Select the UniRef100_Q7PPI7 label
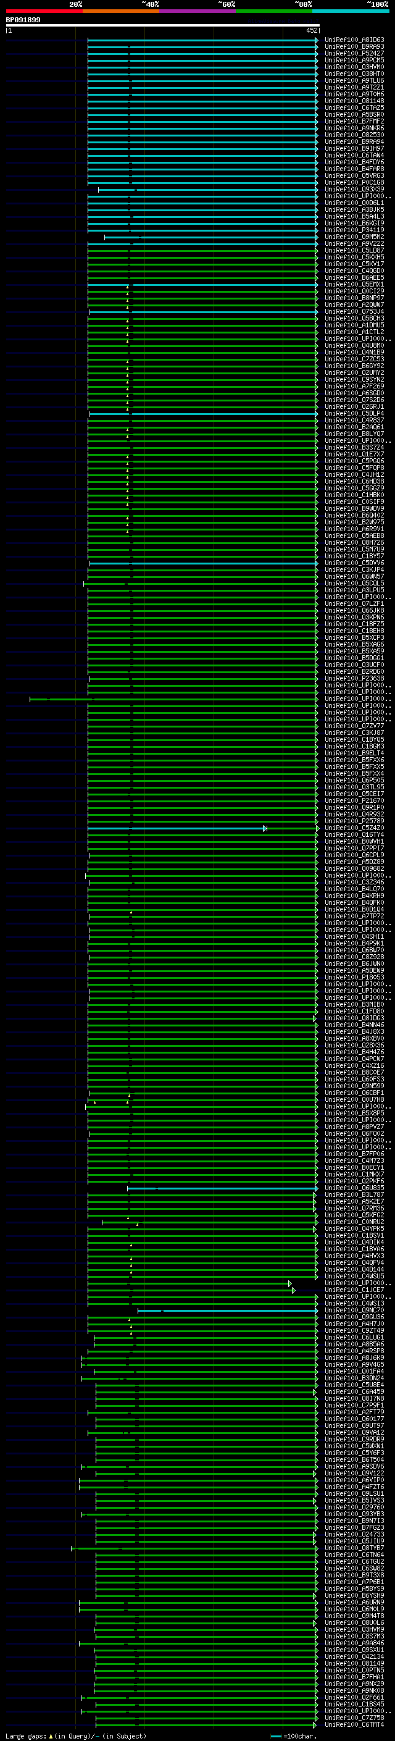395x1741 pixels. tap(354, 848)
